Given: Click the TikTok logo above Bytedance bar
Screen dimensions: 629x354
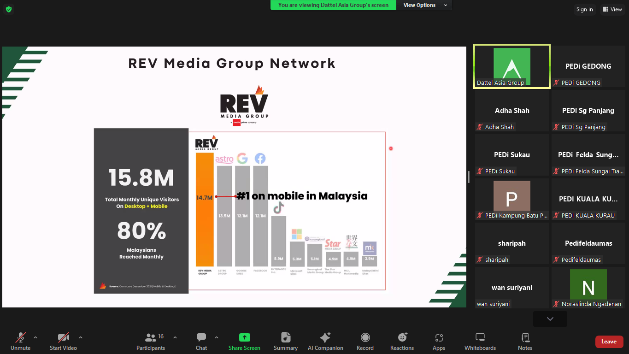Looking at the screenshot, I should point(278,208).
